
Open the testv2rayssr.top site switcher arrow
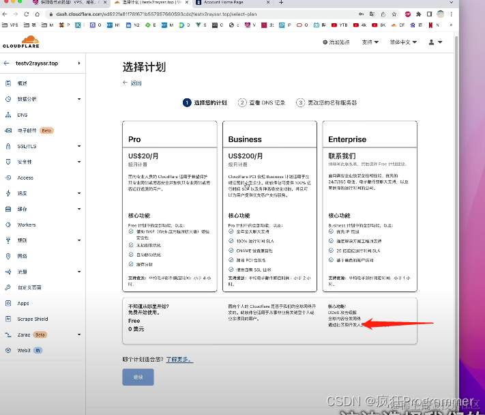pos(79,63)
